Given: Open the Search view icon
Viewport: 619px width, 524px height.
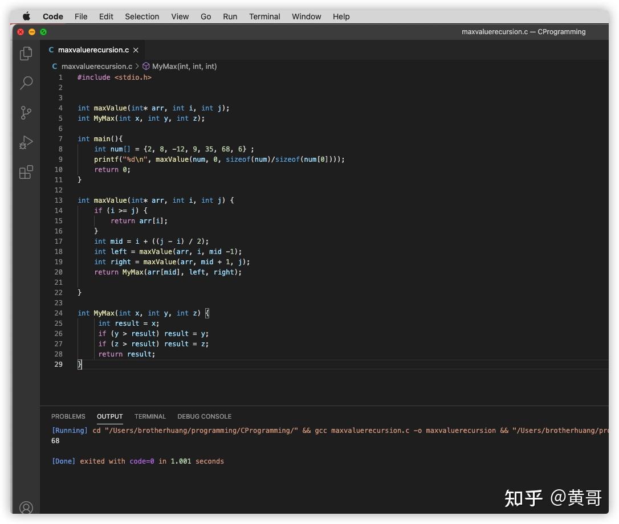Looking at the screenshot, I should click(26, 83).
